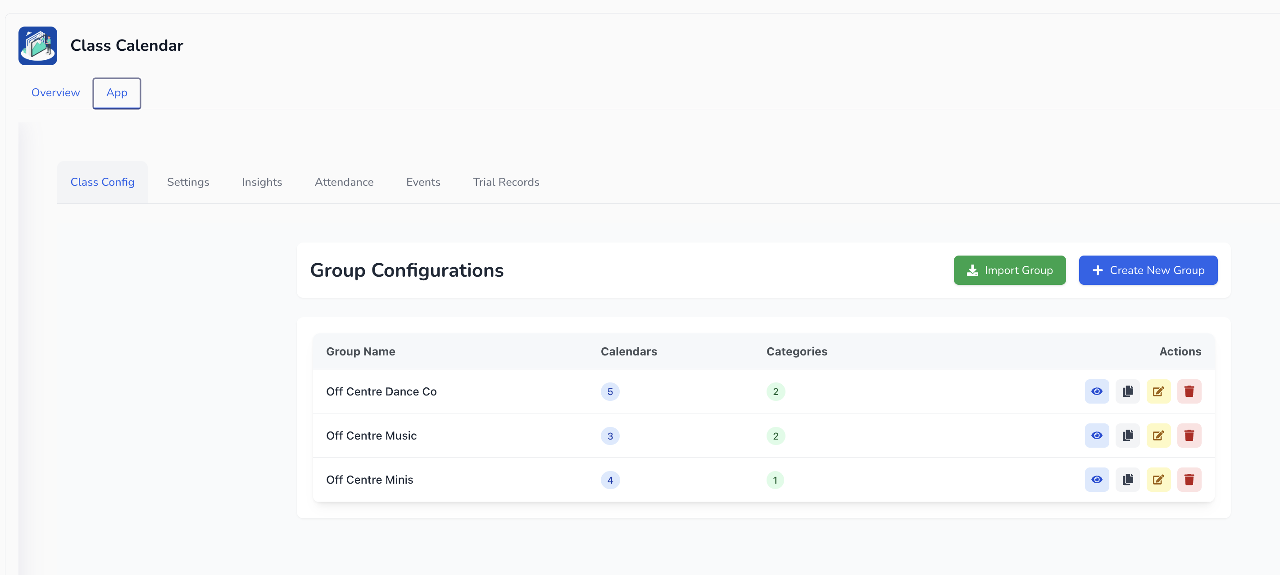Duplicate the Off Centre Minis group

click(x=1127, y=480)
